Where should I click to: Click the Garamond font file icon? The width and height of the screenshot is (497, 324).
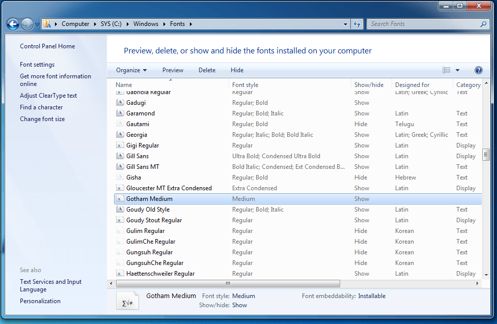pyautogui.click(x=120, y=113)
